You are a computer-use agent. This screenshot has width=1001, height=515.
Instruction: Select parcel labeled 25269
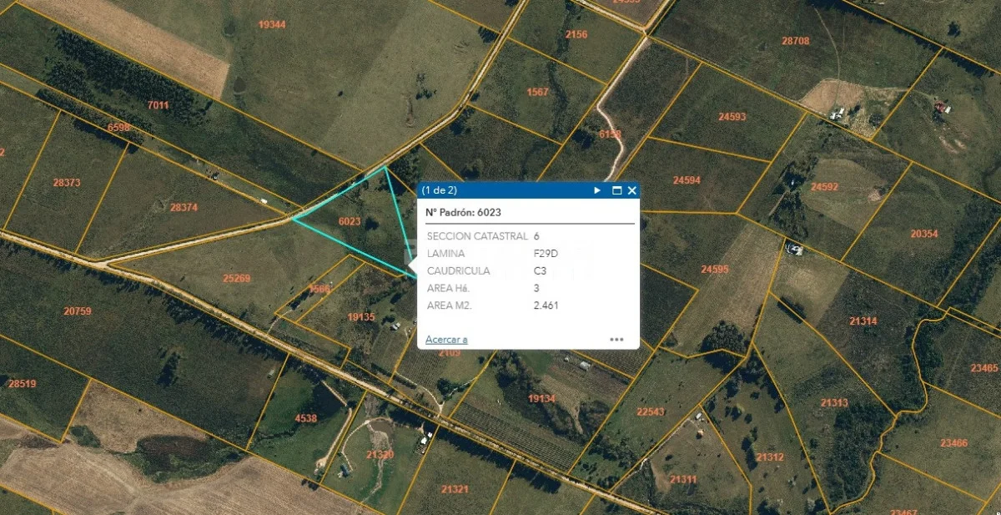pyautogui.click(x=237, y=278)
